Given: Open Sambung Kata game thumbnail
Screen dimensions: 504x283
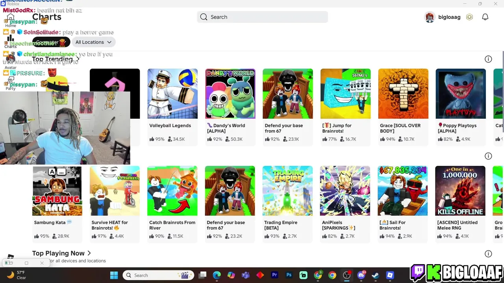Looking at the screenshot, I should click(57, 191).
